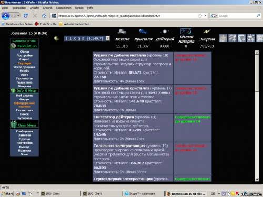Open the Chronik menu
The image size is (263, 197).
coord(47,8)
